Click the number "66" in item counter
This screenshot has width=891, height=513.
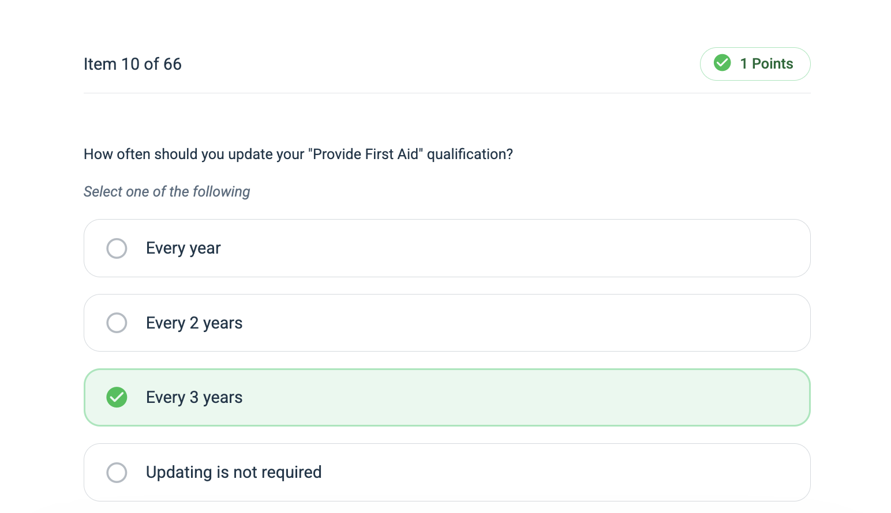pyautogui.click(x=173, y=64)
